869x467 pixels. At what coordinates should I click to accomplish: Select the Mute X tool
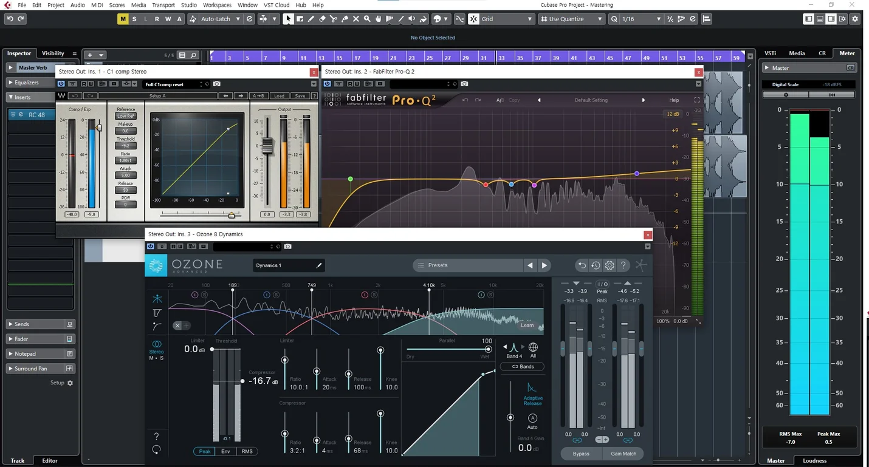pos(355,19)
